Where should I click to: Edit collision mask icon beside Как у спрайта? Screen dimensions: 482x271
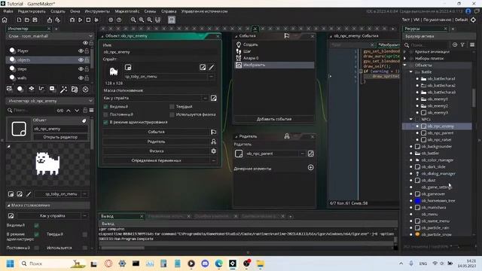click(x=213, y=98)
